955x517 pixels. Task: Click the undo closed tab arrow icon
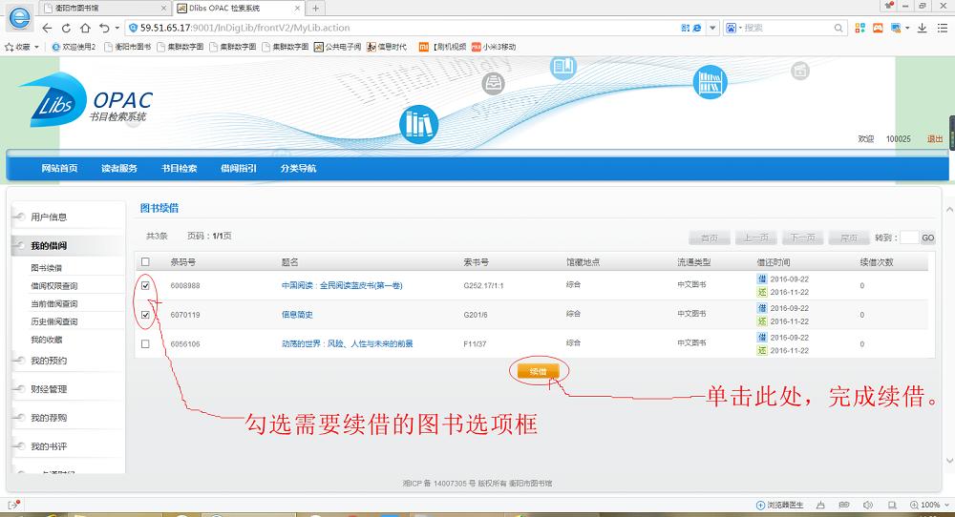[x=104, y=28]
